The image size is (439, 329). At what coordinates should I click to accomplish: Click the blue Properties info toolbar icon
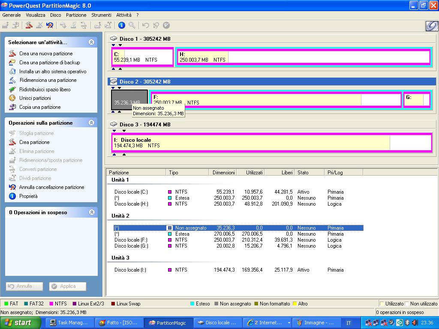coord(121,25)
